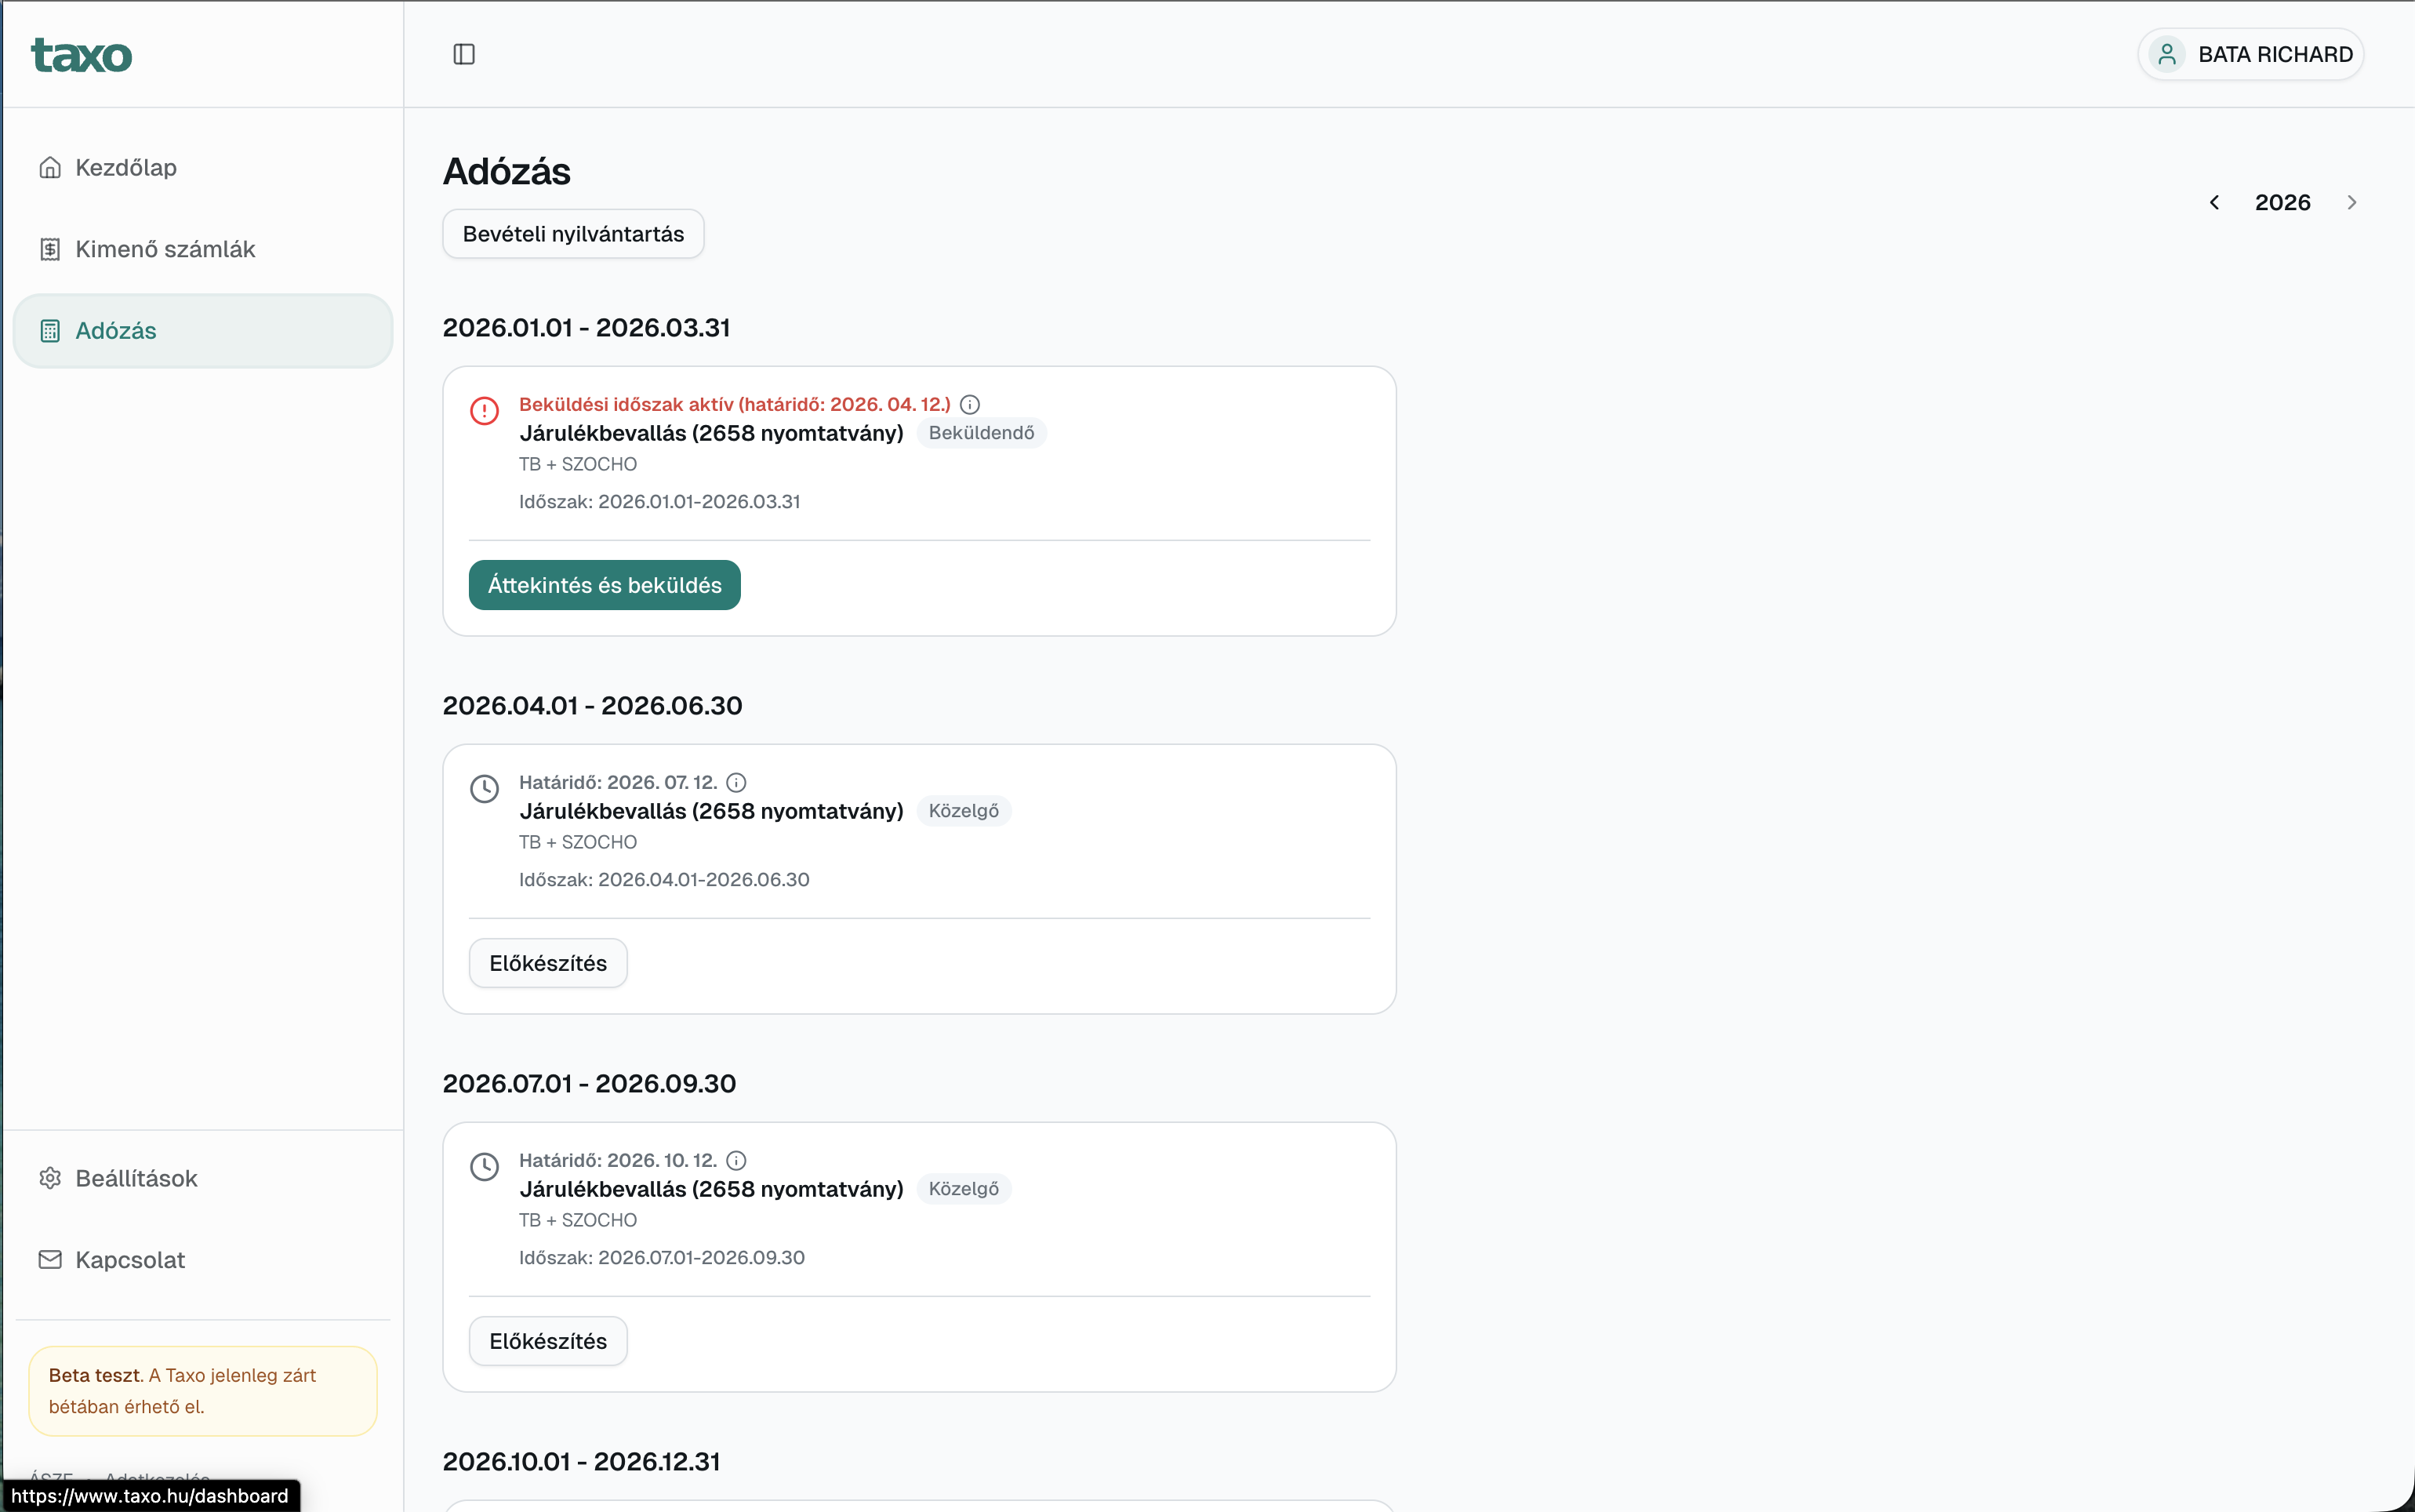Open Kapcsolat contact page

click(130, 1260)
